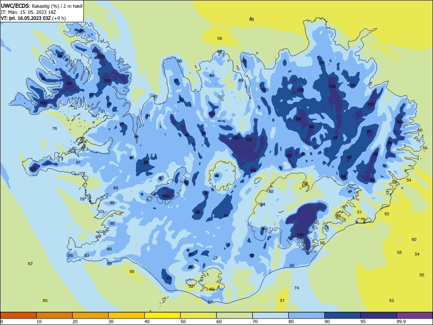Screen dimensions: 433x325
Task: Click the light blue 70–80 legend swatch
Action: pyautogui.click(x=270, y=315)
